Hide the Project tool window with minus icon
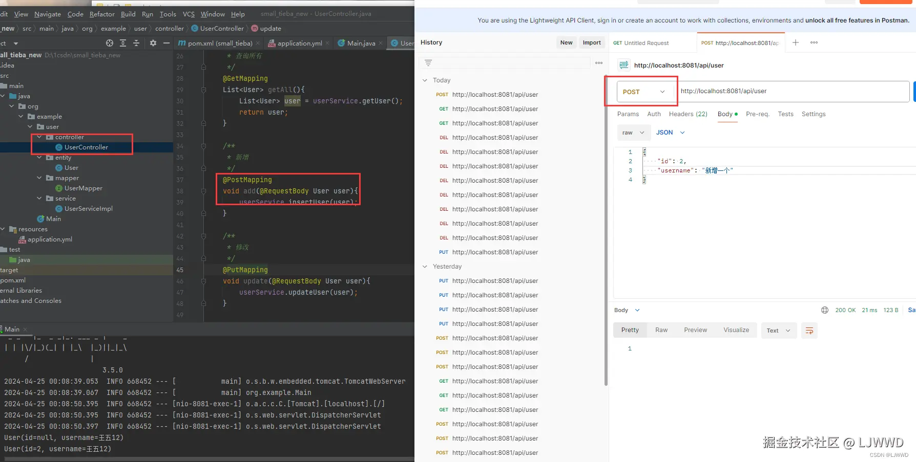The height and width of the screenshot is (462, 916). [x=166, y=43]
